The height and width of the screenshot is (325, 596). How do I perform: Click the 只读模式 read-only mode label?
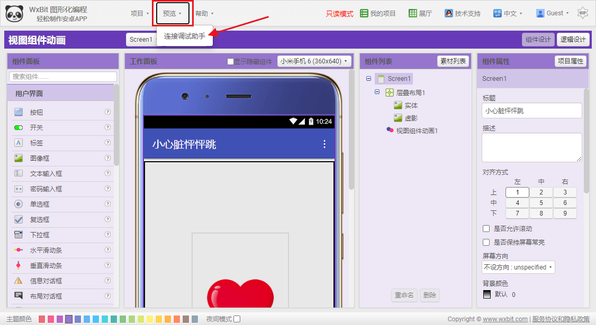coord(339,14)
